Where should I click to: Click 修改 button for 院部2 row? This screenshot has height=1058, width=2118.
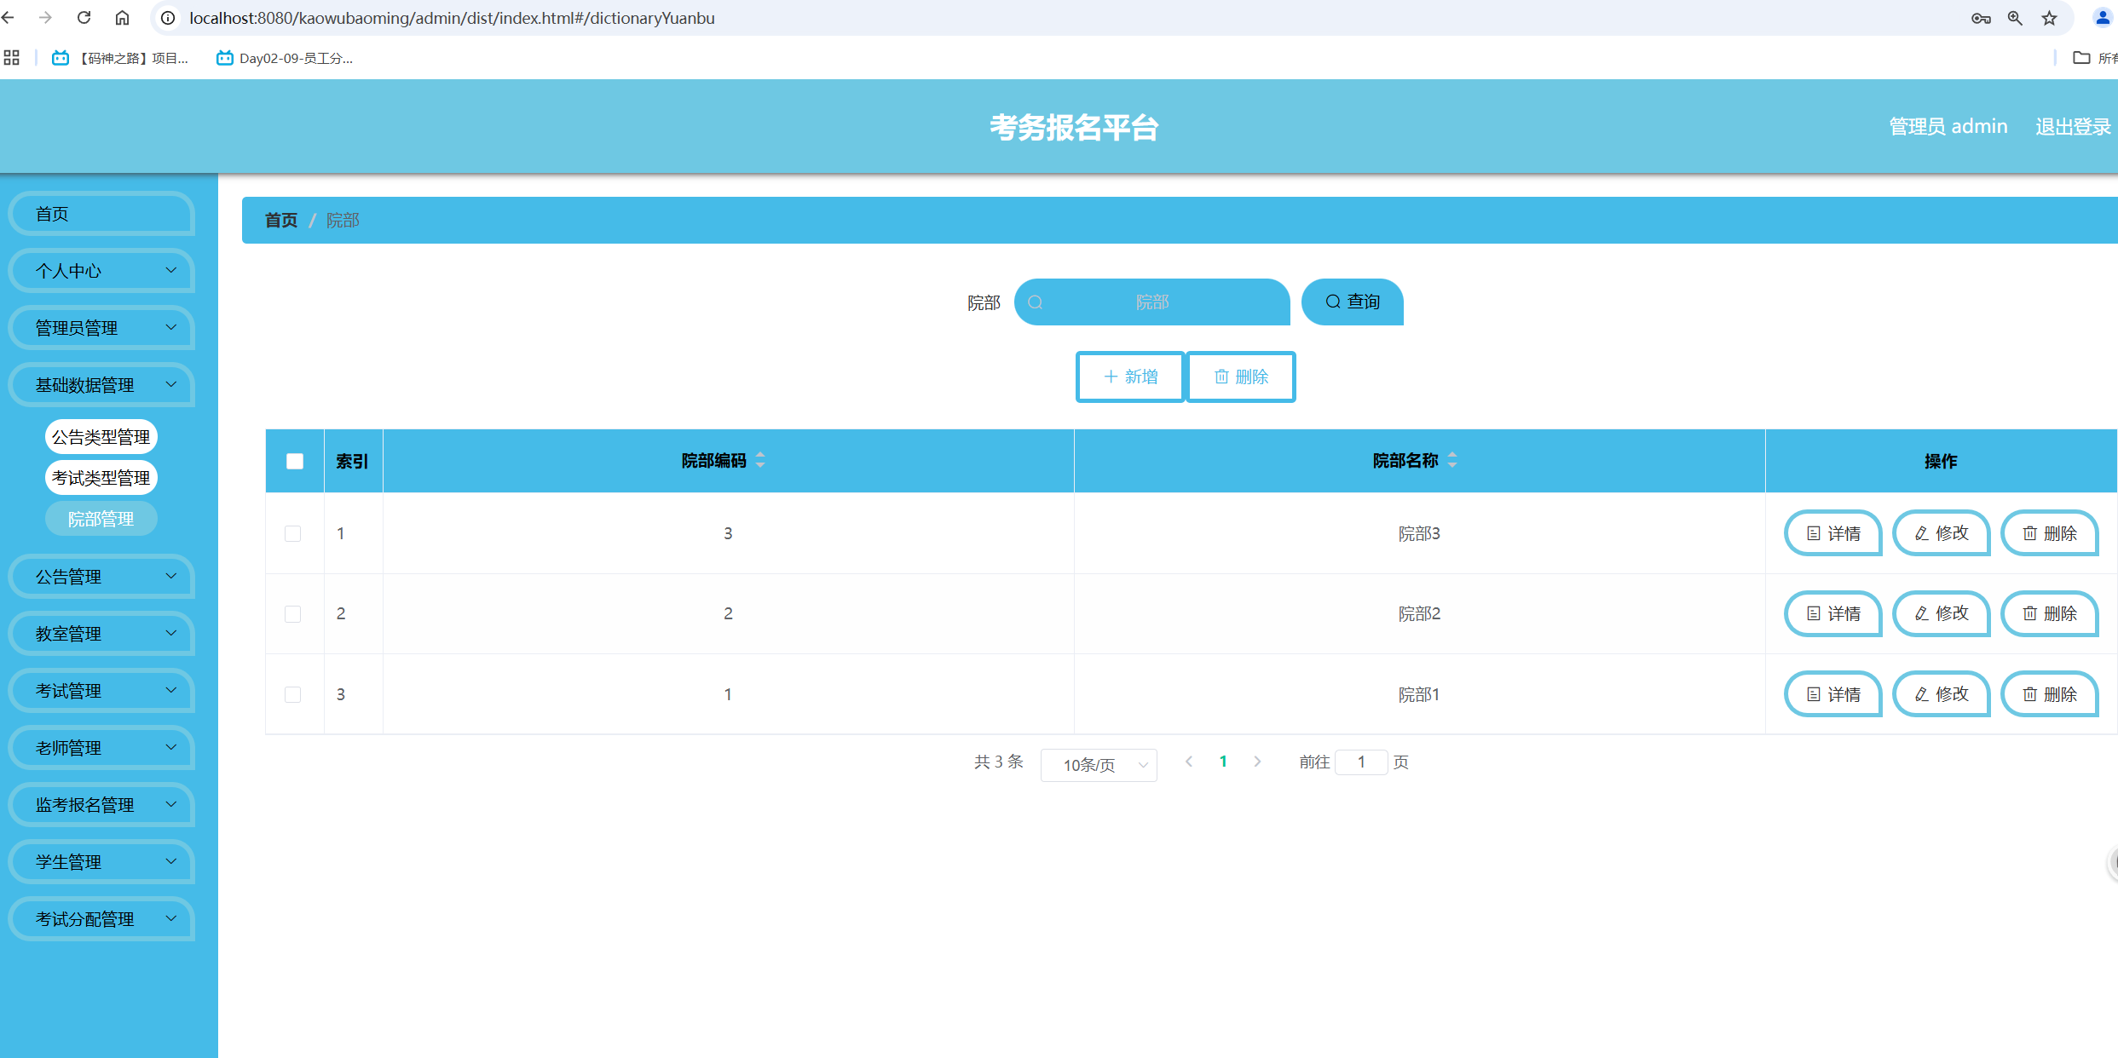click(1942, 614)
